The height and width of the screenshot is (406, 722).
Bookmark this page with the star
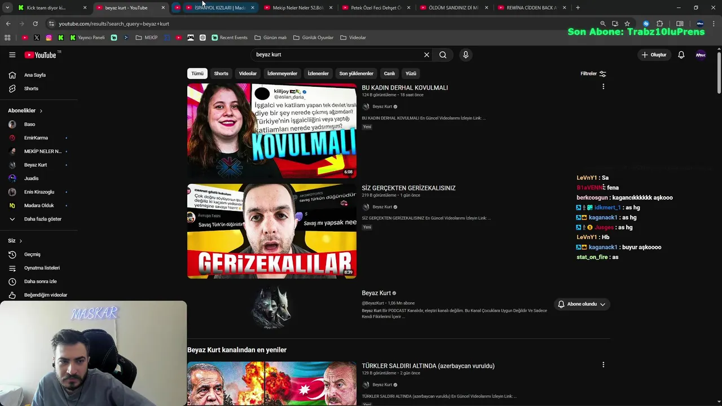tap(627, 24)
